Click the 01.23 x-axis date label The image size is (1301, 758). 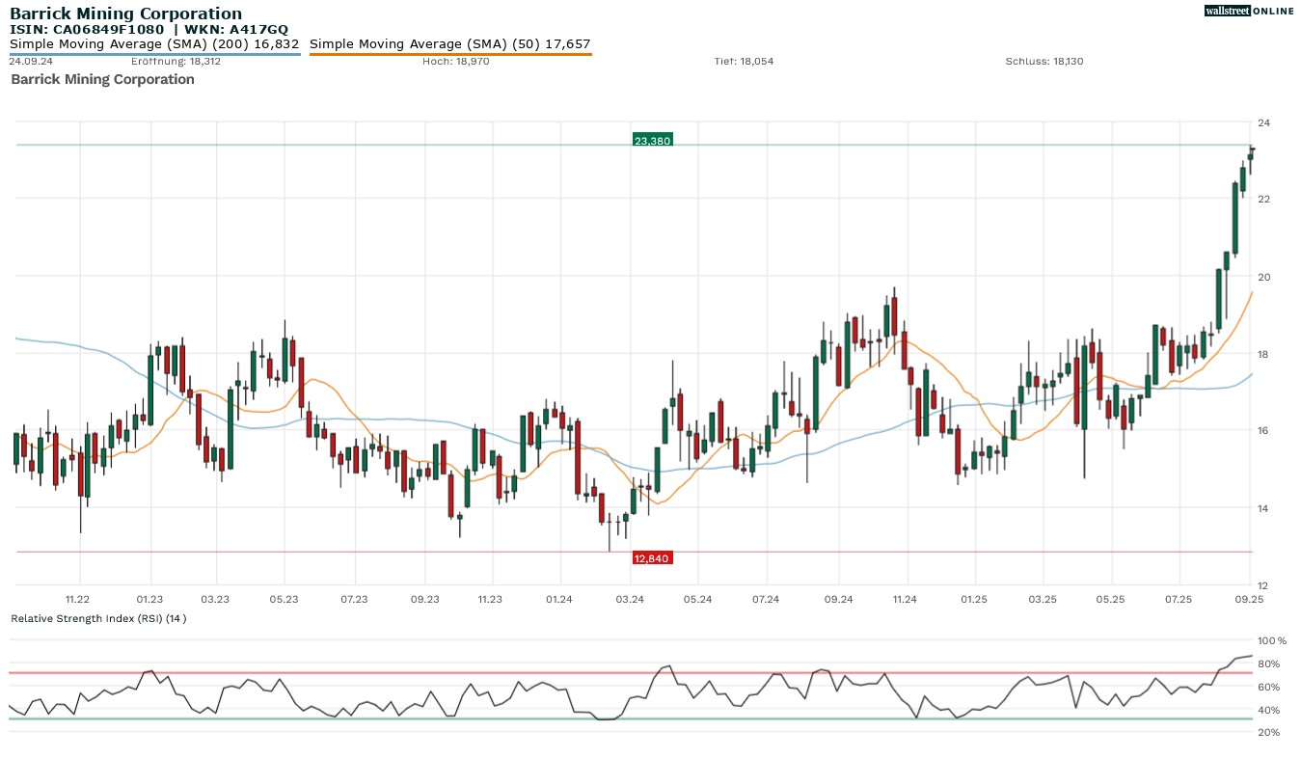coord(149,599)
